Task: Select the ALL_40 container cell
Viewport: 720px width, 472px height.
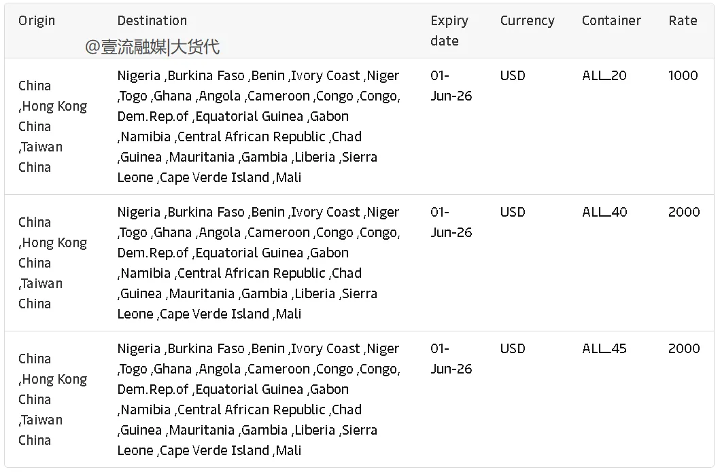Action: click(x=604, y=212)
